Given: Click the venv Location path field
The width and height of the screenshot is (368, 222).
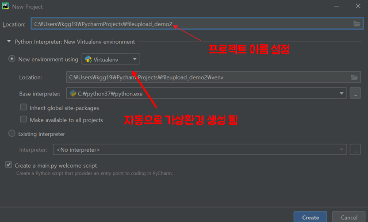Looking at the screenshot, I should 213,77.
